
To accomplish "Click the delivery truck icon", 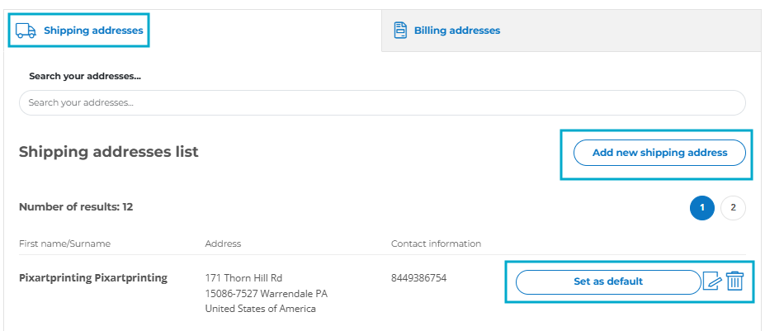I will pos(26,31).
